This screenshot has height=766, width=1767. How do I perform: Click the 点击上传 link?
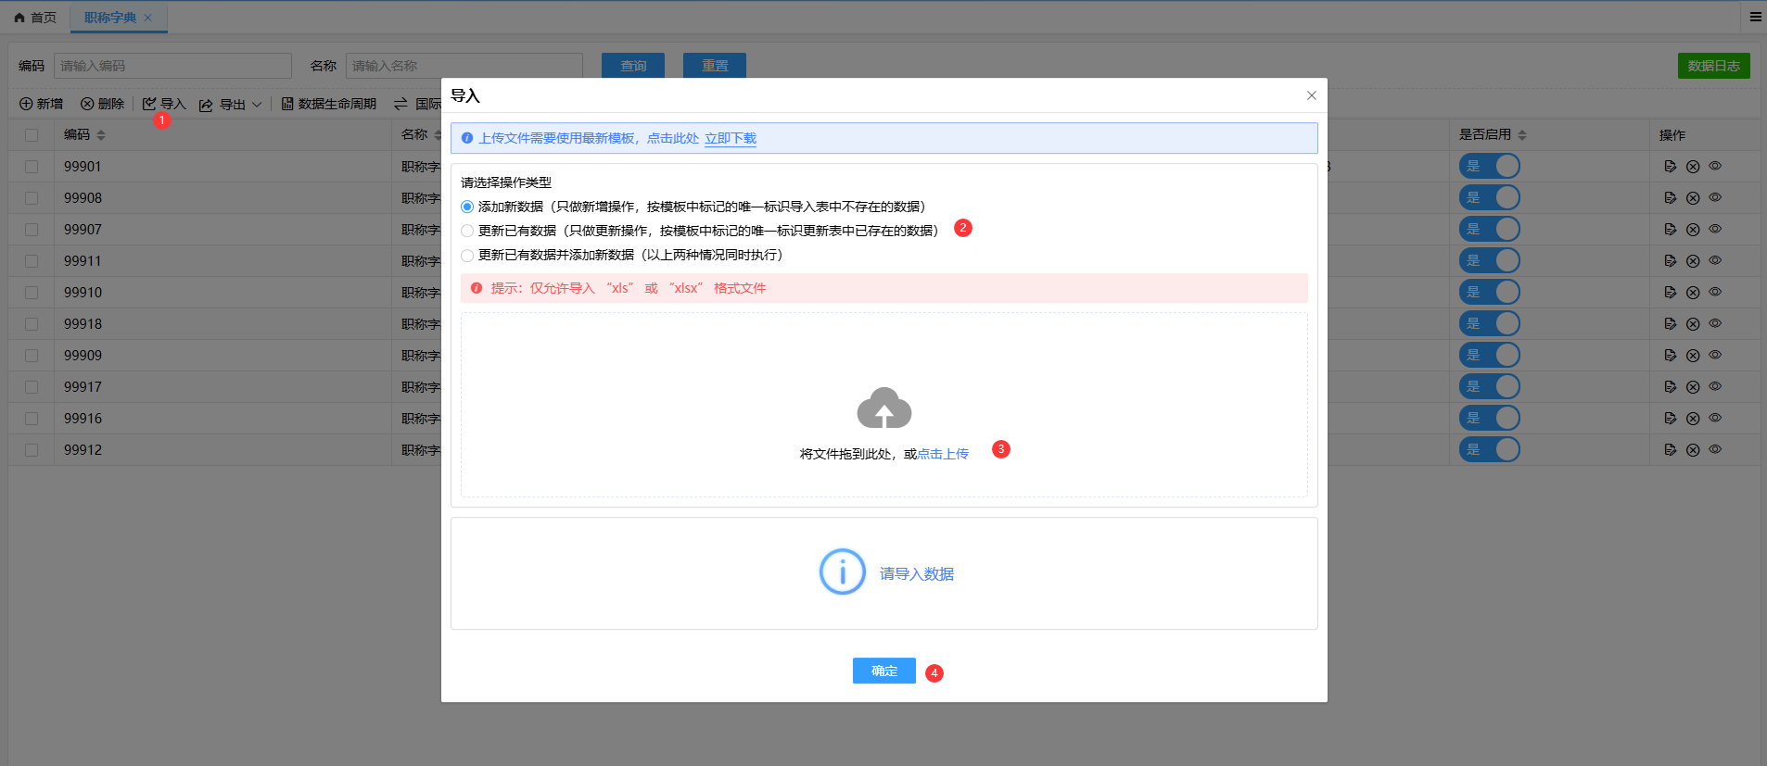point(943,454)
